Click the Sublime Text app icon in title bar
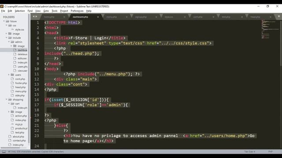The width and height of the screenshot is (282, 158). (2, 7)
